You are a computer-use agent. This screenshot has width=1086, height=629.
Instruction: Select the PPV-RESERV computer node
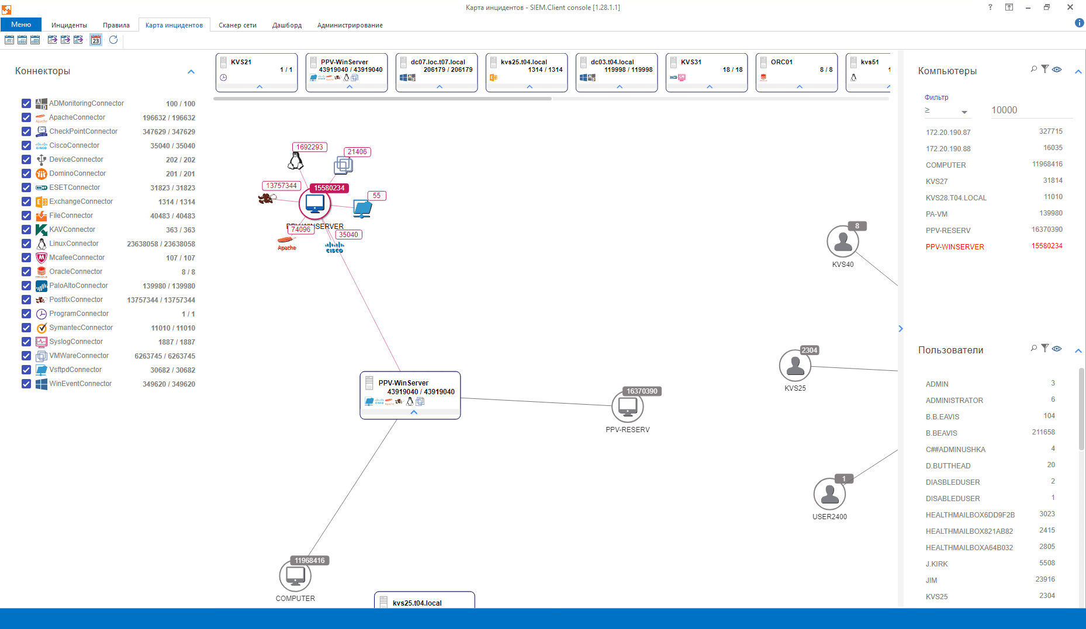628,406
